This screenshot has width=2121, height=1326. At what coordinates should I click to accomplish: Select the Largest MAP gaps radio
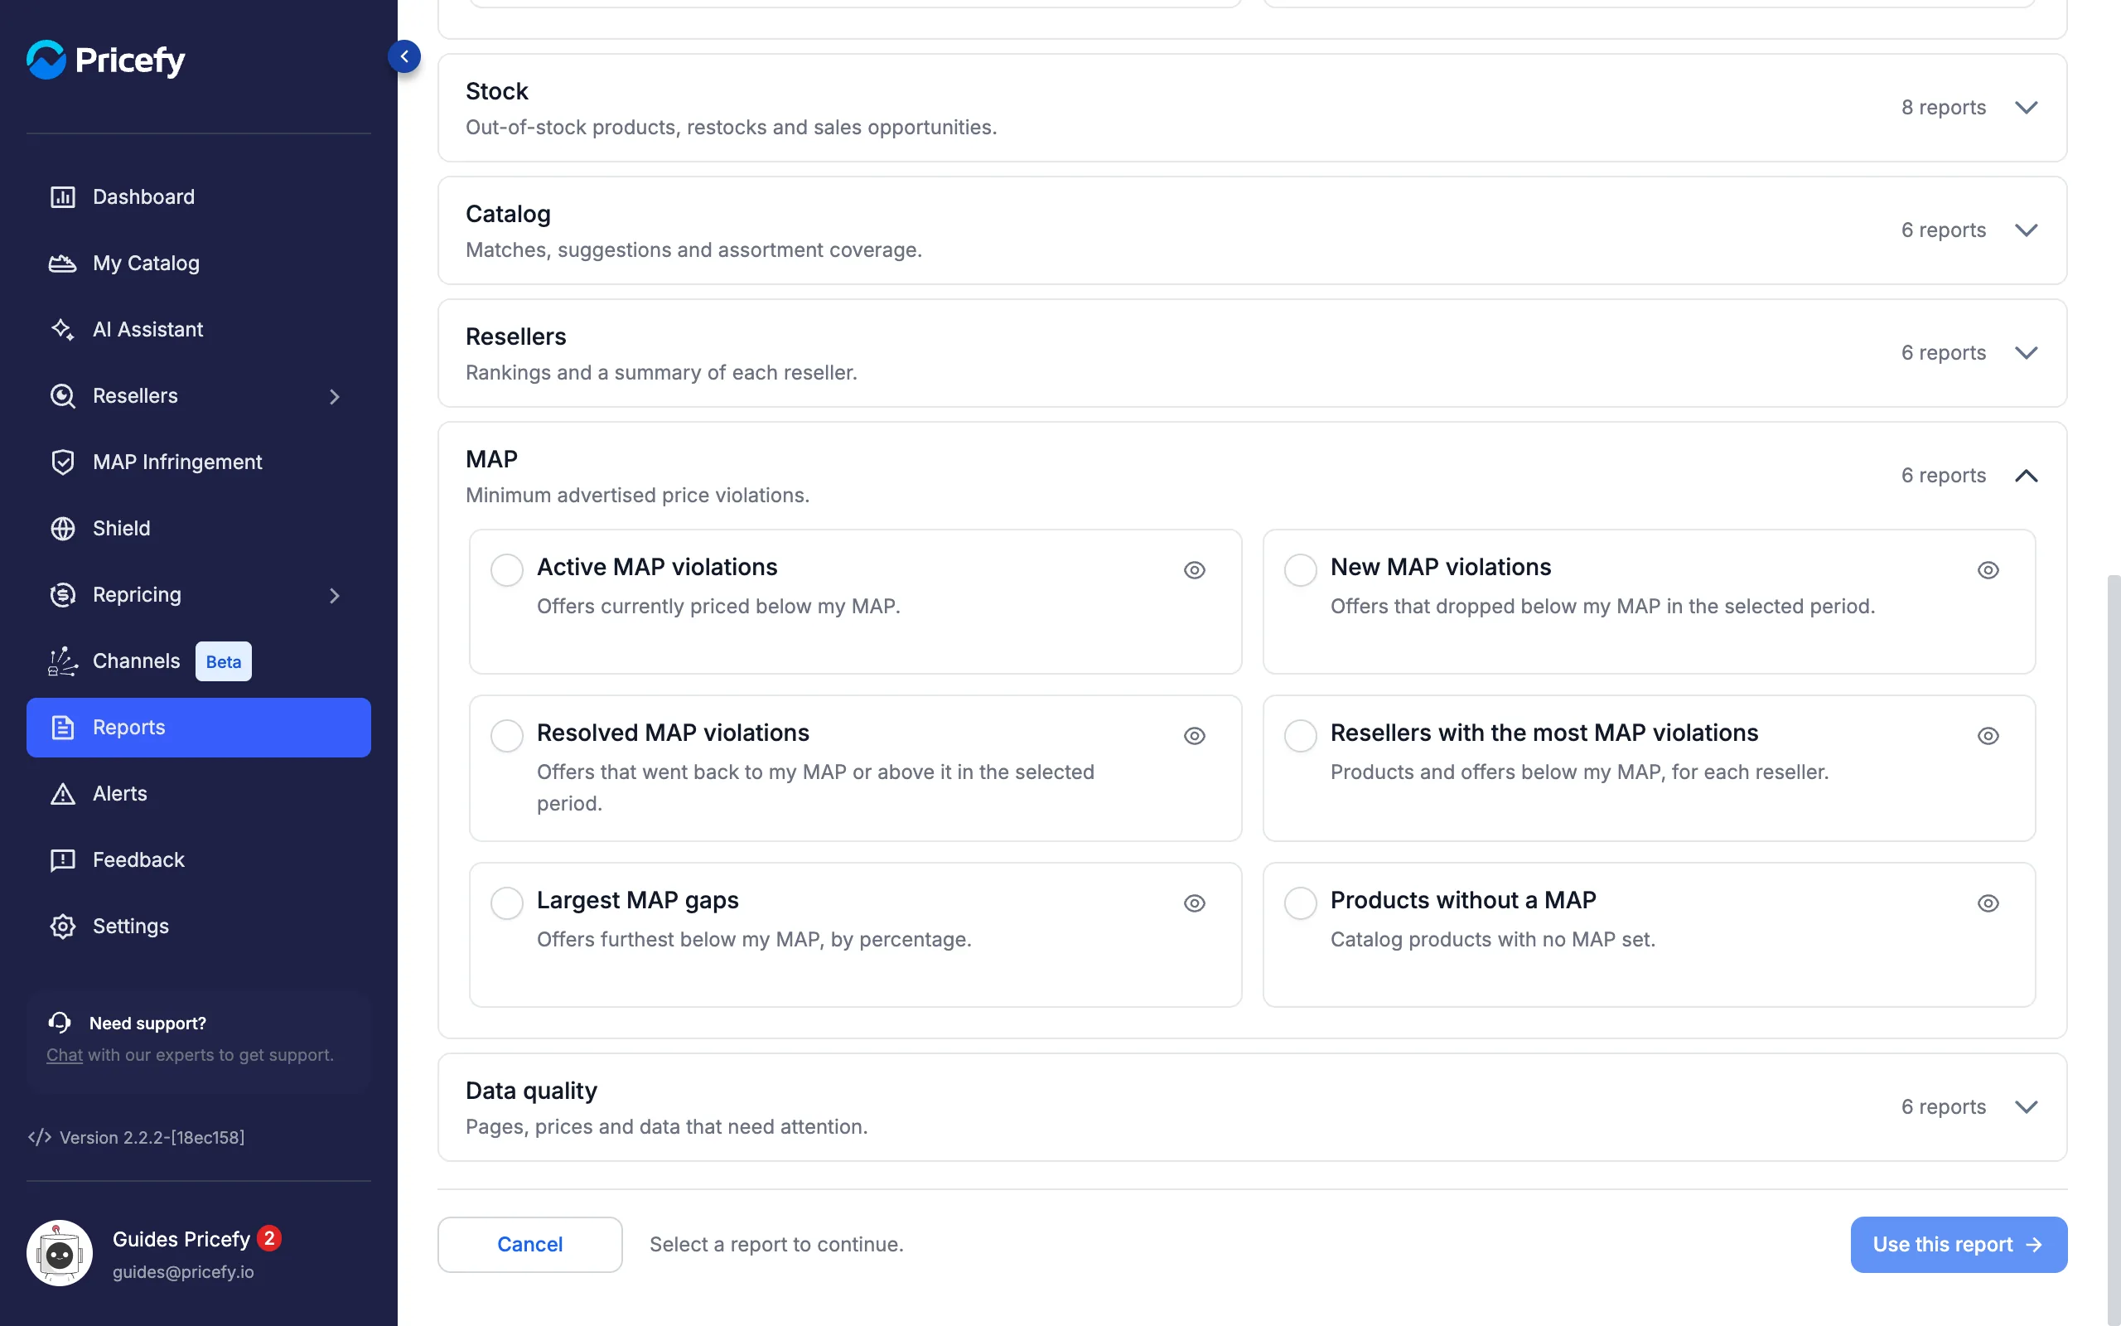pyautogui.click(x=506, y=903)
